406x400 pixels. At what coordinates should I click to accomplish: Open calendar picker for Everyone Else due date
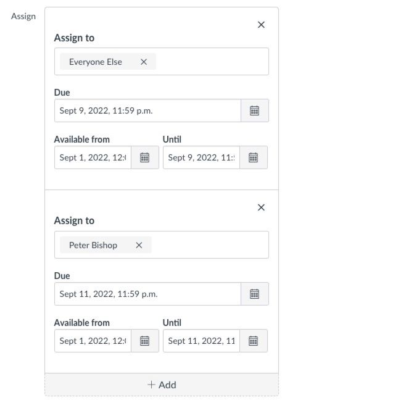[254, 110]
